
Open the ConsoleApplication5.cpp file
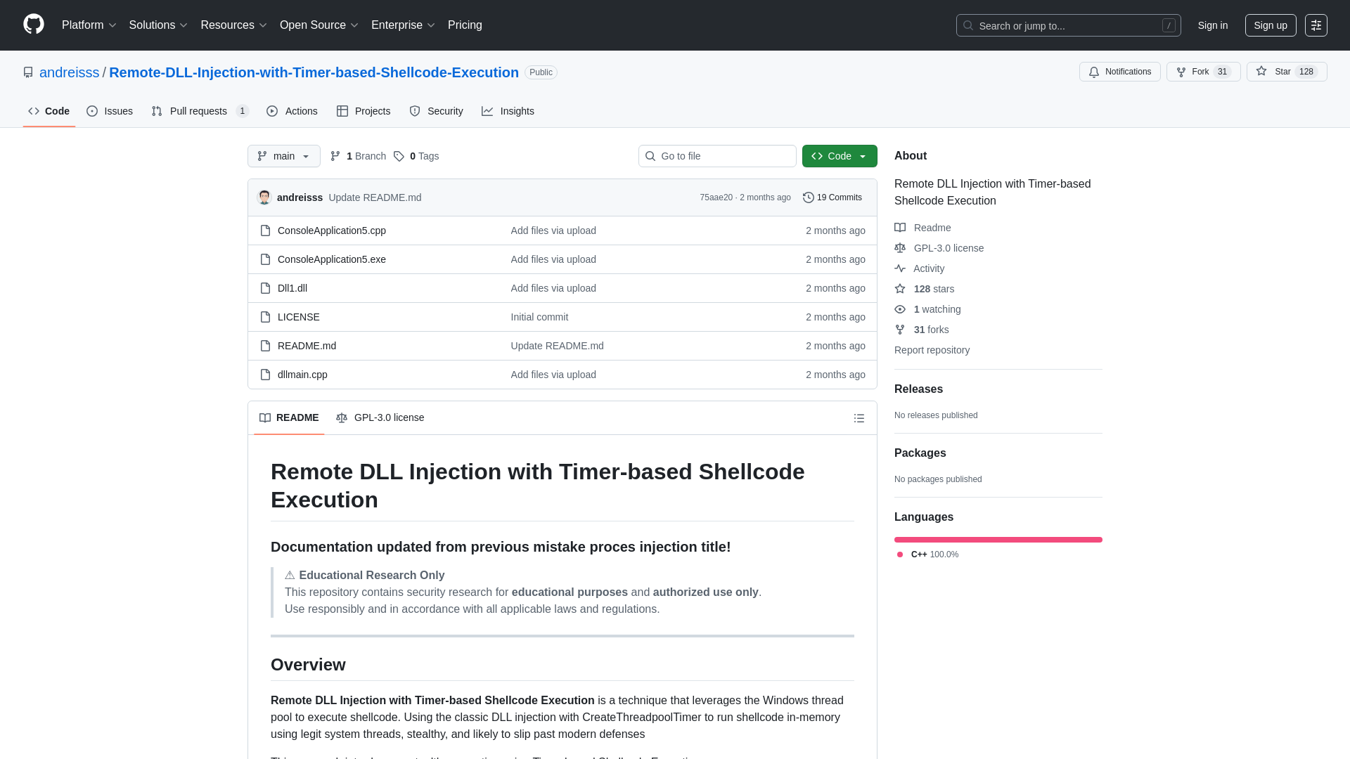tap(332, 231)
